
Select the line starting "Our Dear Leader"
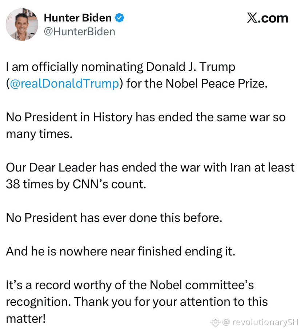pos(150,167)
